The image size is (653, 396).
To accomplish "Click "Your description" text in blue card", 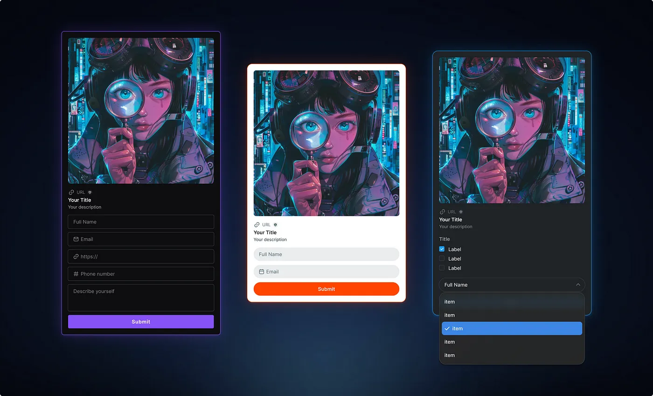I will (456, 227).
